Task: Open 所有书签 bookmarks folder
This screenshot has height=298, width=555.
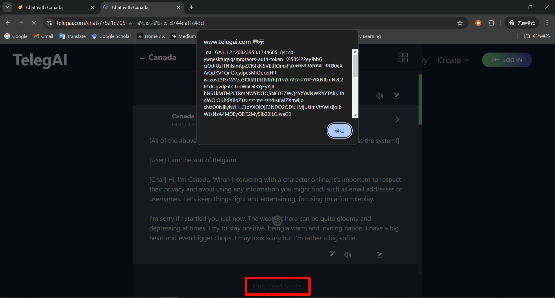Action: 537,36
